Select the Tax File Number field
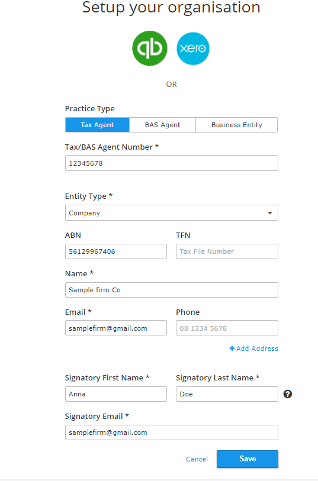 click(227, 251)
